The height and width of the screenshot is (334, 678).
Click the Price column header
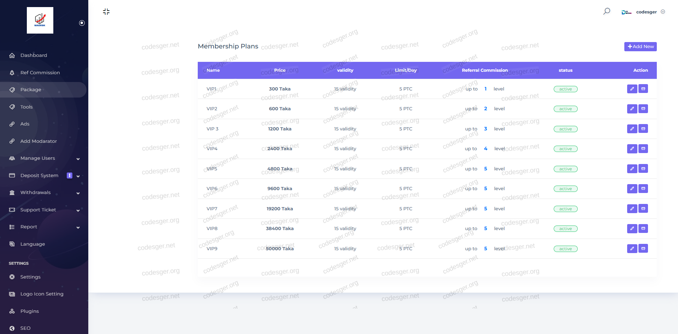coord(280,70)
